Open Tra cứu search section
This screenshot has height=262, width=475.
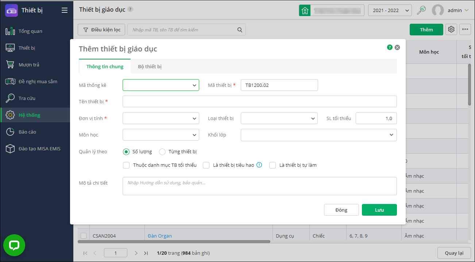(x=27, y=99)
